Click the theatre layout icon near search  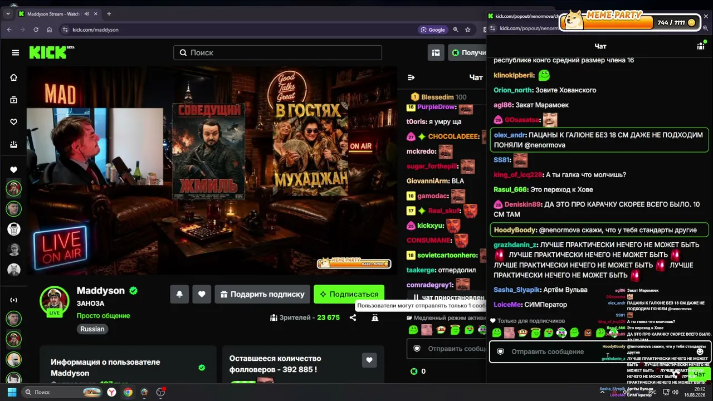coord(436,52)
